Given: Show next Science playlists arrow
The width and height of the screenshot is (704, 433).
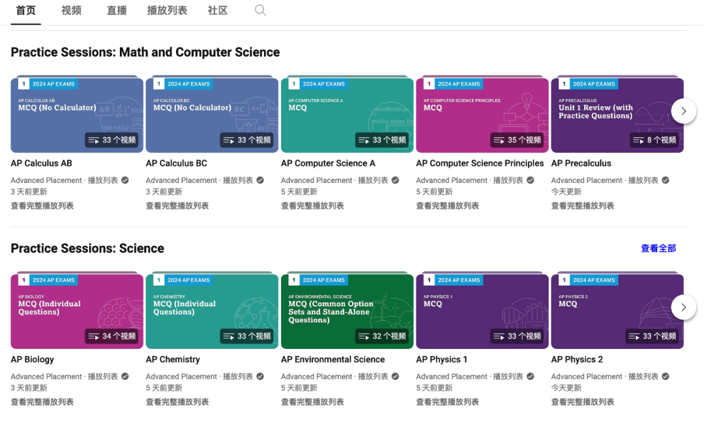Looking at the screenshot, I should 683,307.
